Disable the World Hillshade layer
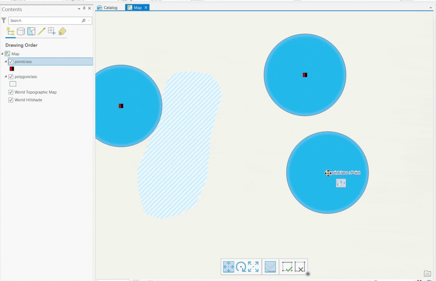The image size is (436, 281). (11, 100)
